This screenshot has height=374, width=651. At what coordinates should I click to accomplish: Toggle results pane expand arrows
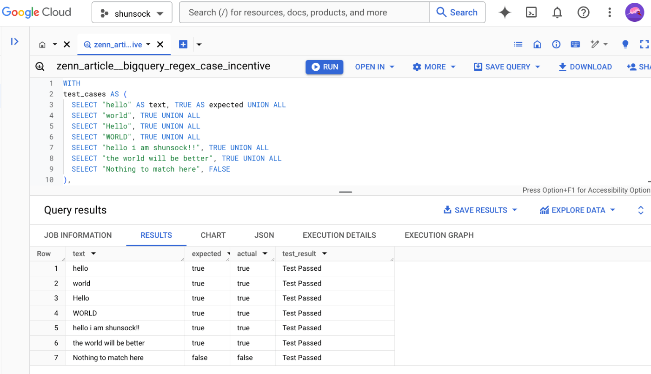(x=641, y=210)
